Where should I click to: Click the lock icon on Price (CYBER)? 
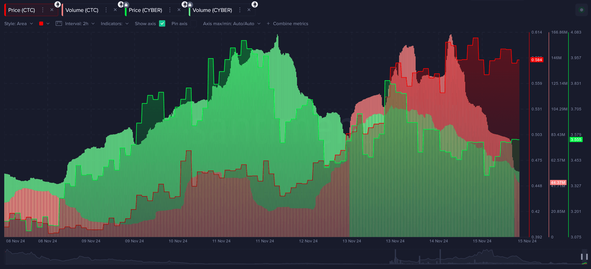[126, 5]
